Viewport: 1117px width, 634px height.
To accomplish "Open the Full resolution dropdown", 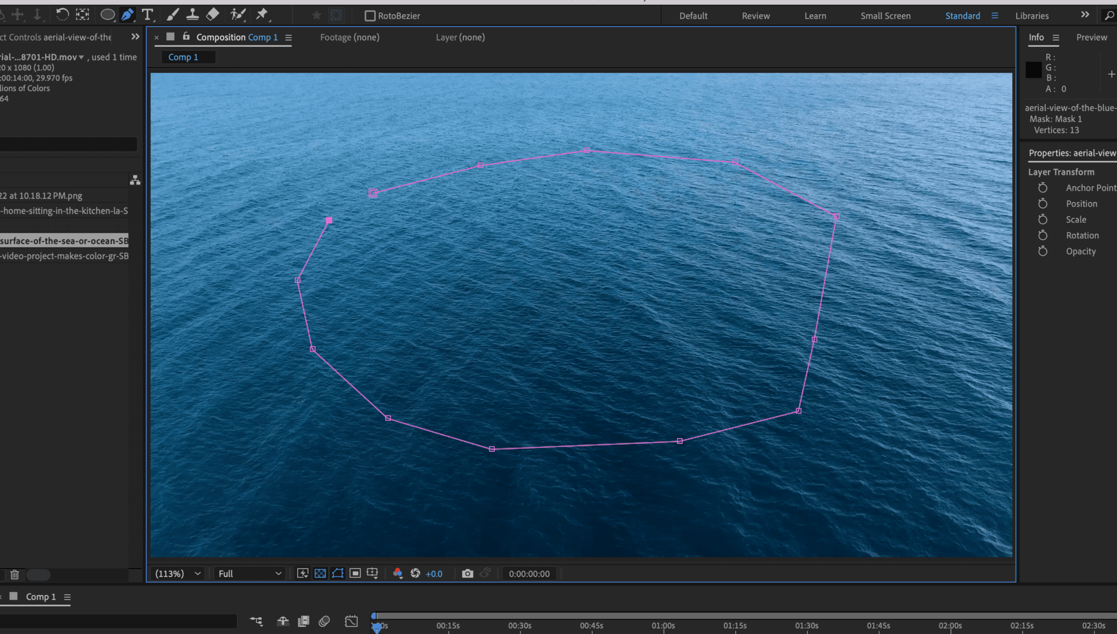I will [x=248, y=573].
